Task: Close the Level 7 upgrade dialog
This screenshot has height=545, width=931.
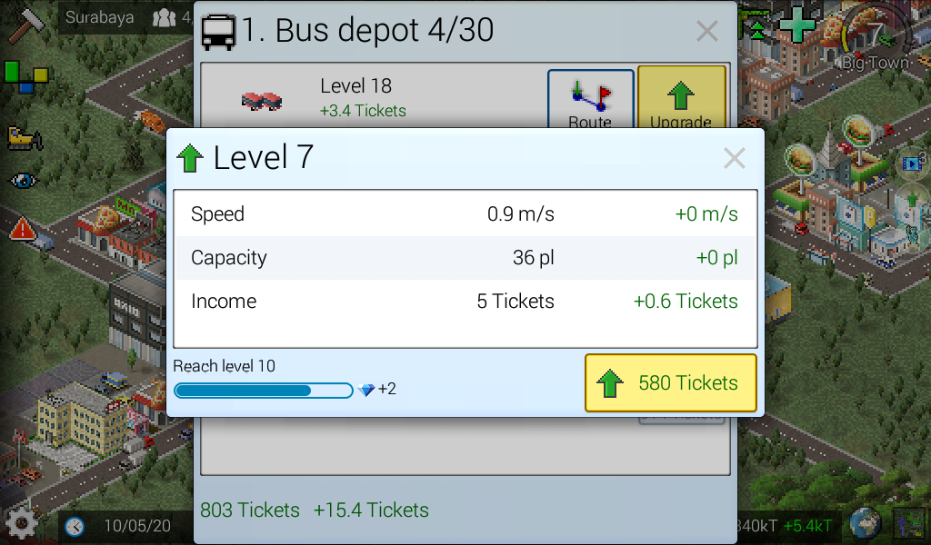Action: tap(735, 158)
